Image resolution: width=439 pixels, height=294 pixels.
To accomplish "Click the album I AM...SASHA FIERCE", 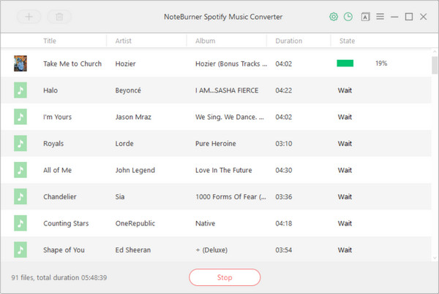I will pyautogui.click(x=227, y=90).
